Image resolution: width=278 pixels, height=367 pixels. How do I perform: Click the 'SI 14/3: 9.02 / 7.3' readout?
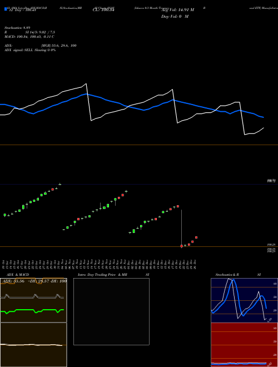pyautogui.click(x=40, y=32)
